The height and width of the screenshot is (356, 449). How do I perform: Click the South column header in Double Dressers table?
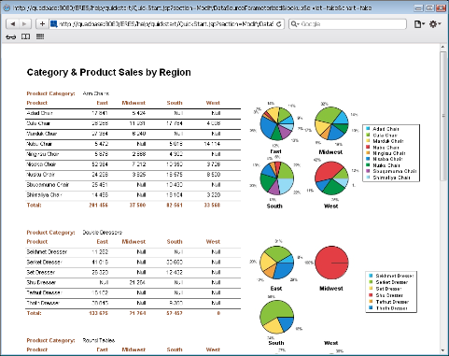coord(175,242)
